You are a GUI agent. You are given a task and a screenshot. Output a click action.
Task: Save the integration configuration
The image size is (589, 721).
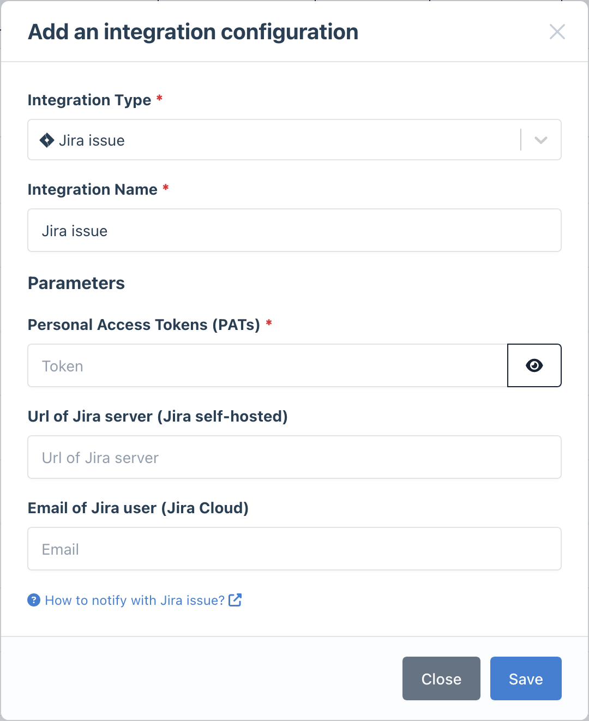click(525, 678)
